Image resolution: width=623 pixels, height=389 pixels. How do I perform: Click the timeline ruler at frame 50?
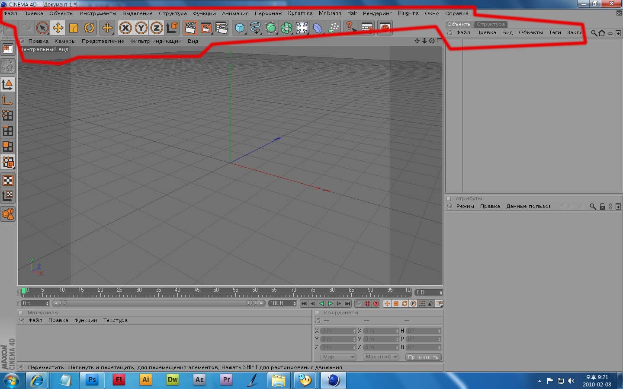click(x=216, y=293)
